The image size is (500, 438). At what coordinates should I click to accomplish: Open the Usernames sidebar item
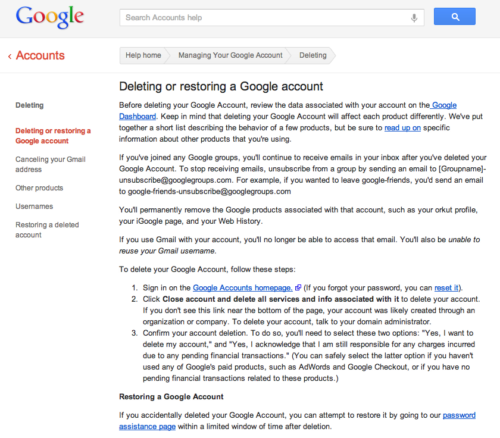[34, 207]
